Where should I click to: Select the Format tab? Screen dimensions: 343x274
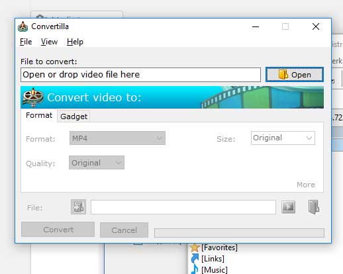point(39,115)
